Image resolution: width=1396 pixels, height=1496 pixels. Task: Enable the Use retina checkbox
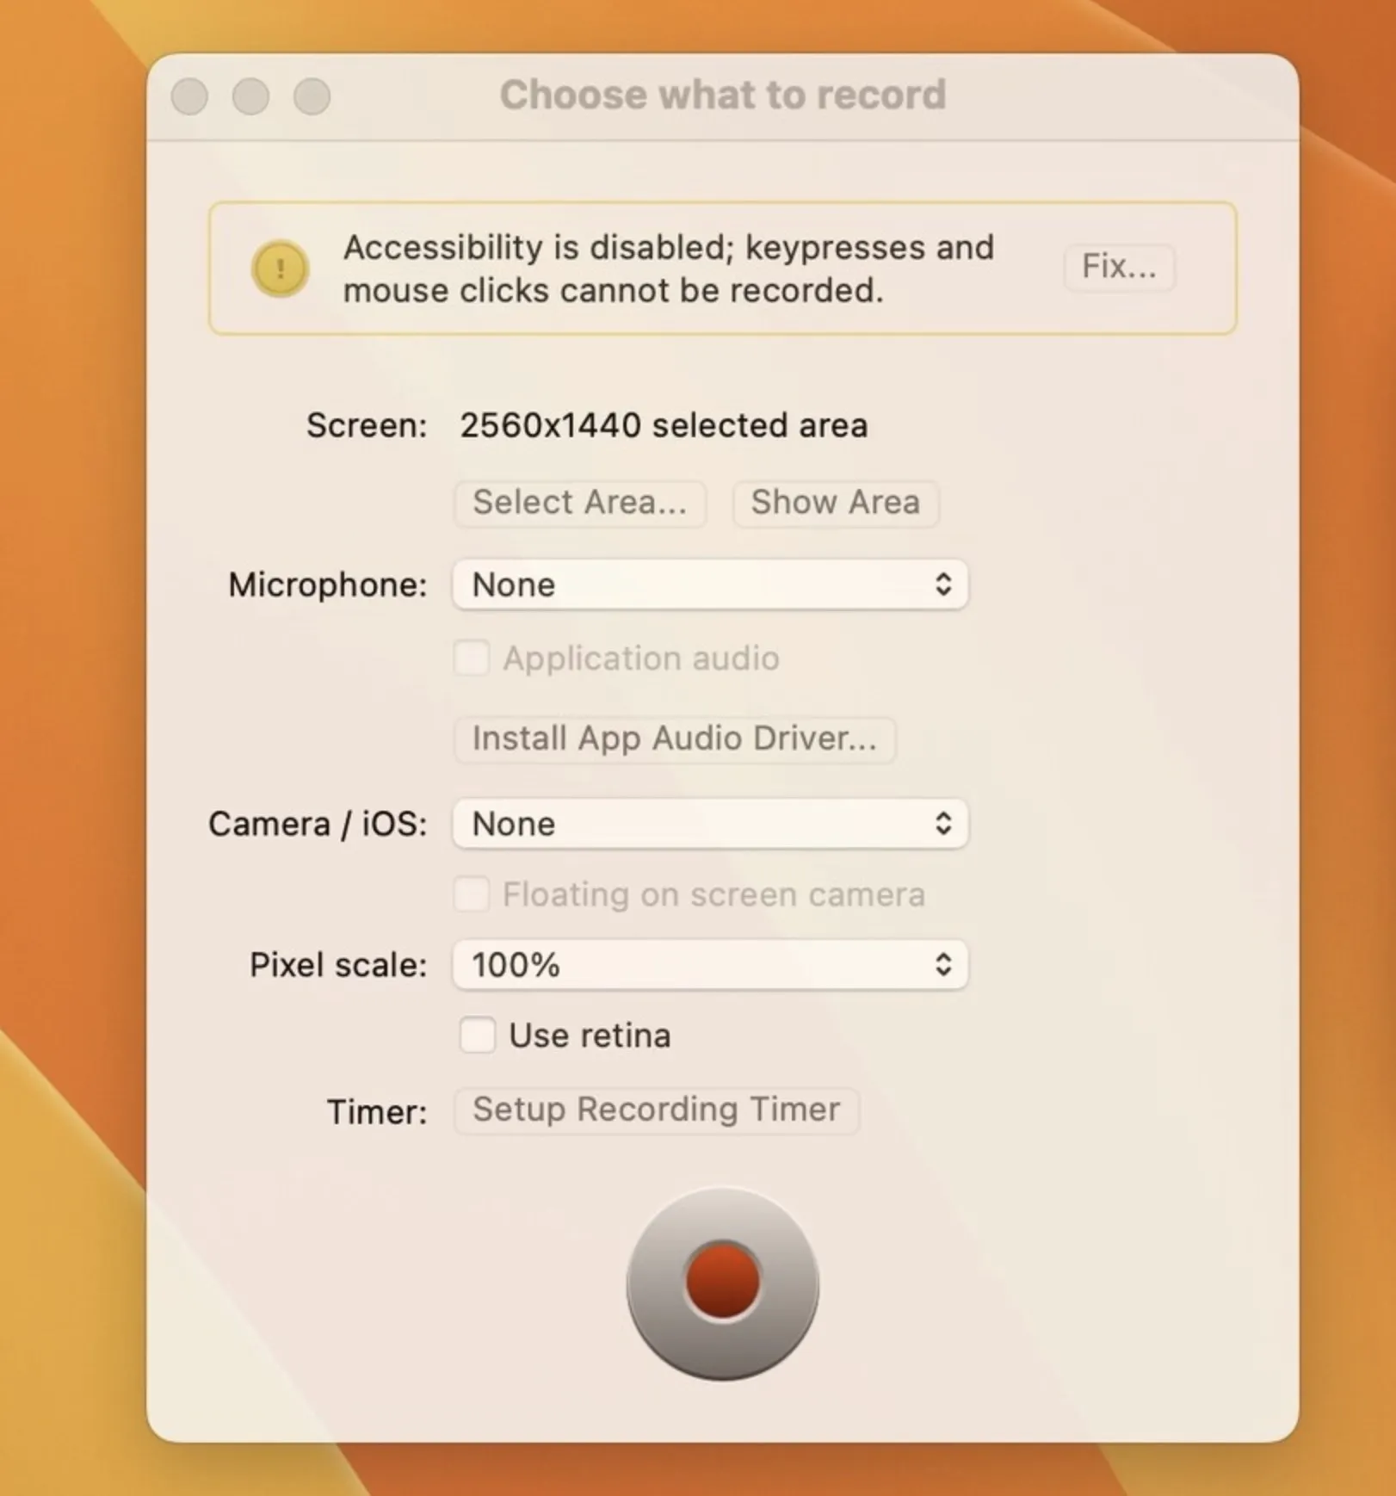click(x=477, y=1035)
